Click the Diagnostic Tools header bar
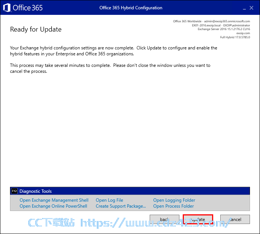260x234 pixels. point(130,191)
